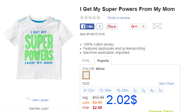Pick the 5y size
This screenshot has width=184, height=112.
[x=161, y=90]
